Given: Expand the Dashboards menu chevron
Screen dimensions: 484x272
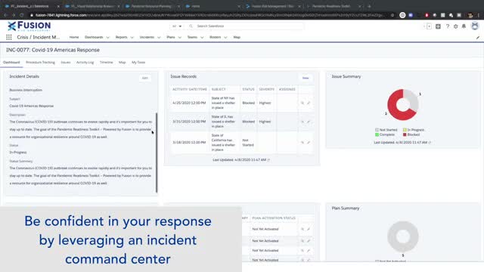Looking at the screenshot, I should point(107,38).
